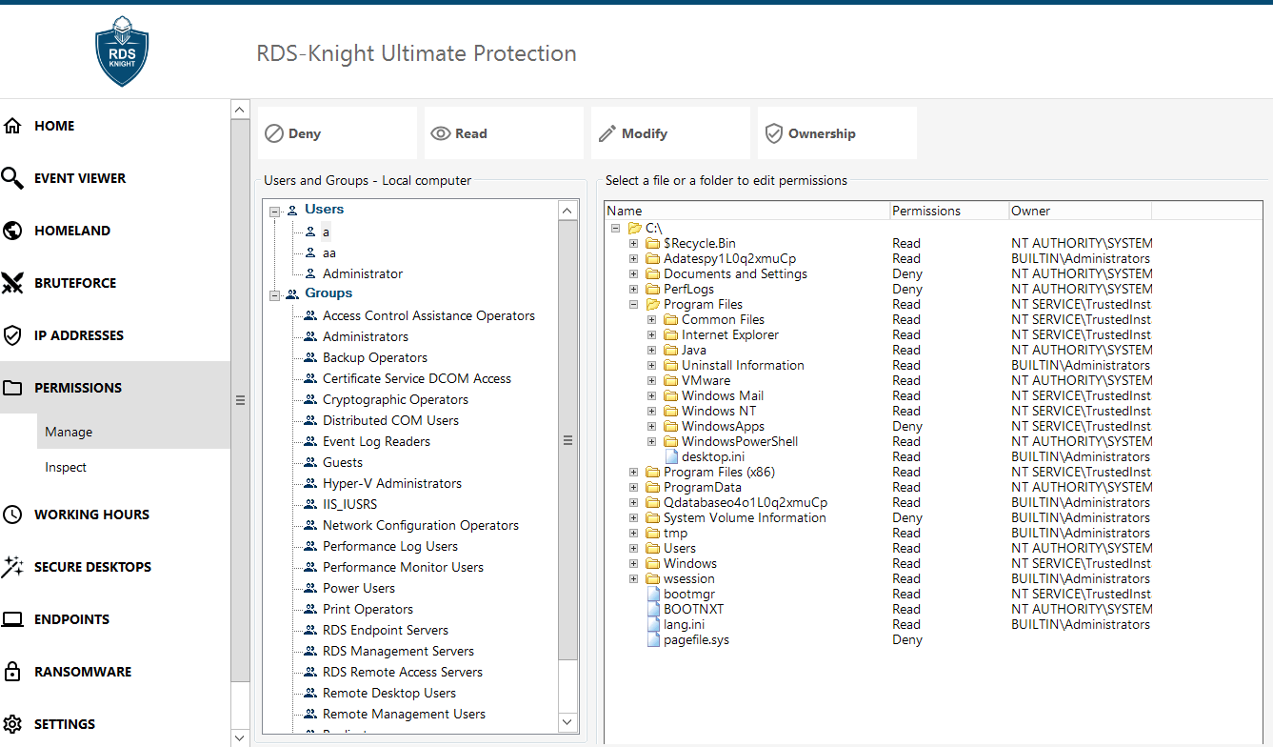Viewport: 1273px width, 747px height.
Task: Expand the Program Files (x86) folder
Action: (634, 473)
